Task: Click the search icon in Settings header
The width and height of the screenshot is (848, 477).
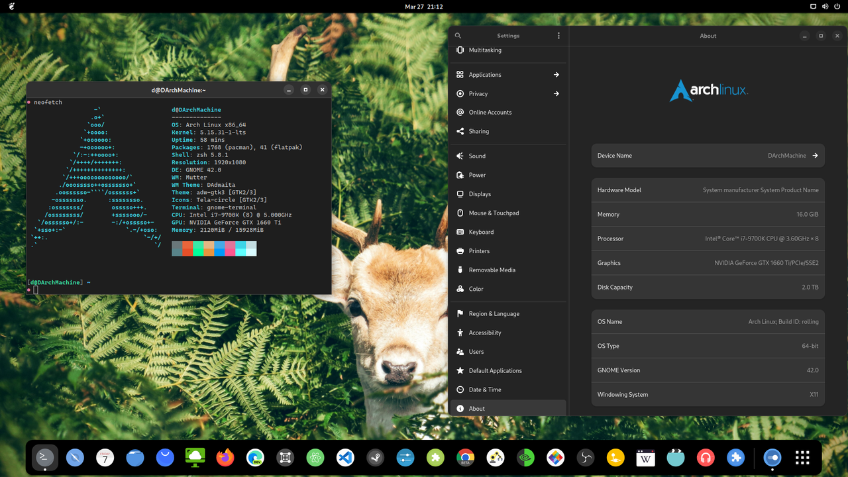Action: [x=458, y=36]
